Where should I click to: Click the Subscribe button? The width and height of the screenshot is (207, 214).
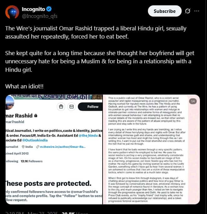pos(165,11)
